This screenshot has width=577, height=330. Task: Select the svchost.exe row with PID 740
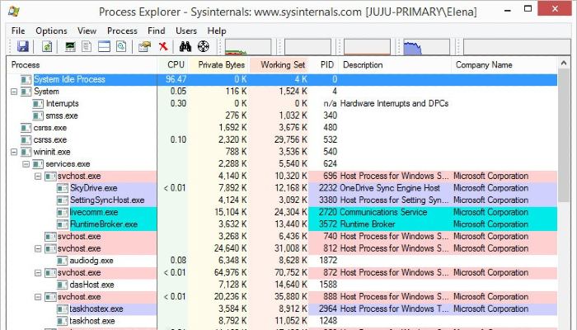[282, 237]
